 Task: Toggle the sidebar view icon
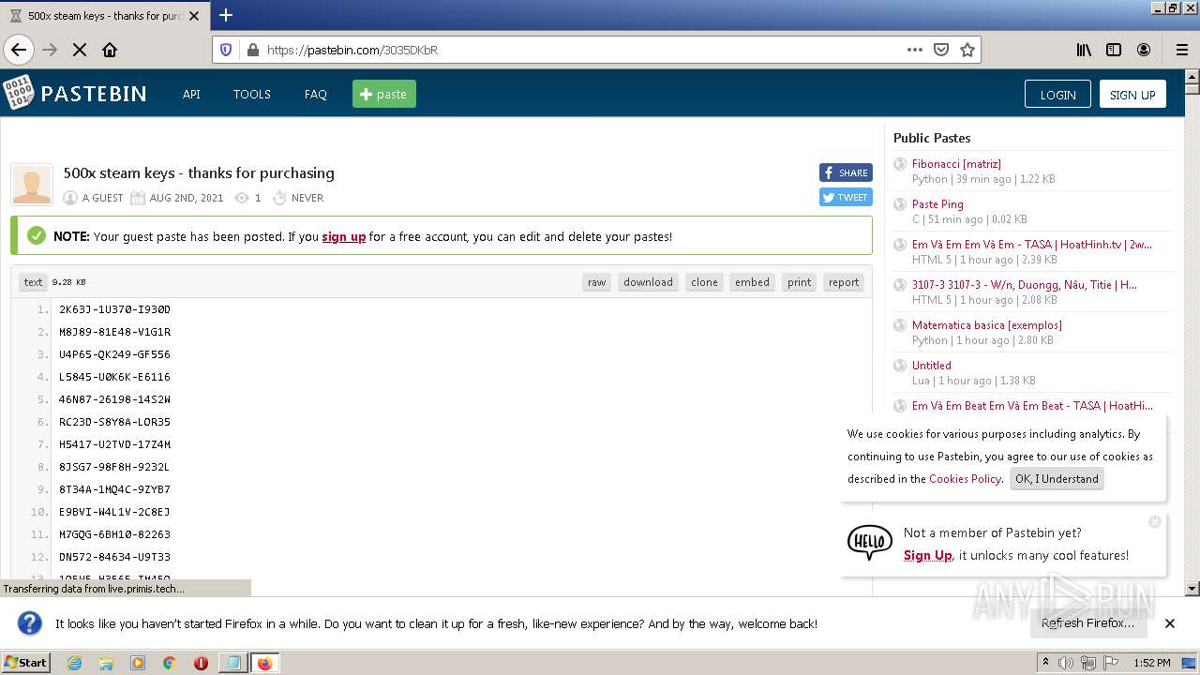1114,50
